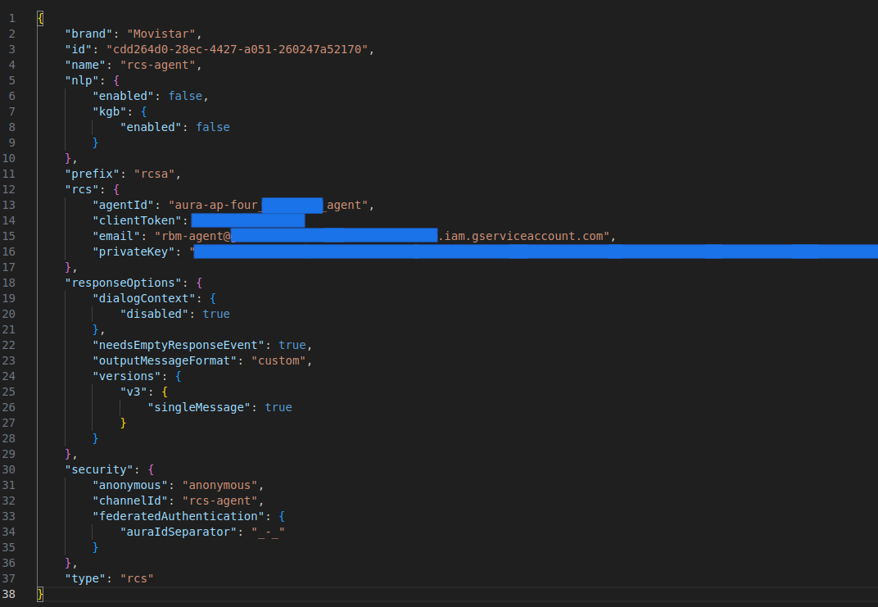878x607 pixels.
Task: Click the false value on line 8
Action: click(213, 128)
